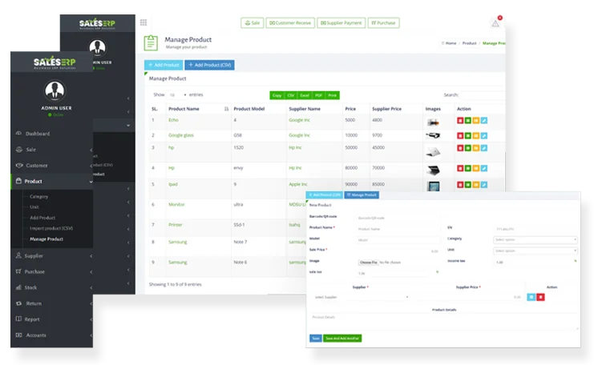Open the apps grid menu icon
Image resolution: width=594 pixels, height=365 pixels.
point(143,23)
